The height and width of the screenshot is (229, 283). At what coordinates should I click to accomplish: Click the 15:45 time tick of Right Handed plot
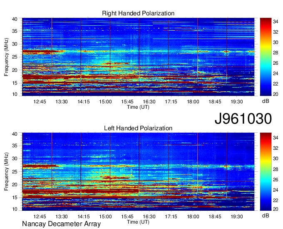pos(127,102)
